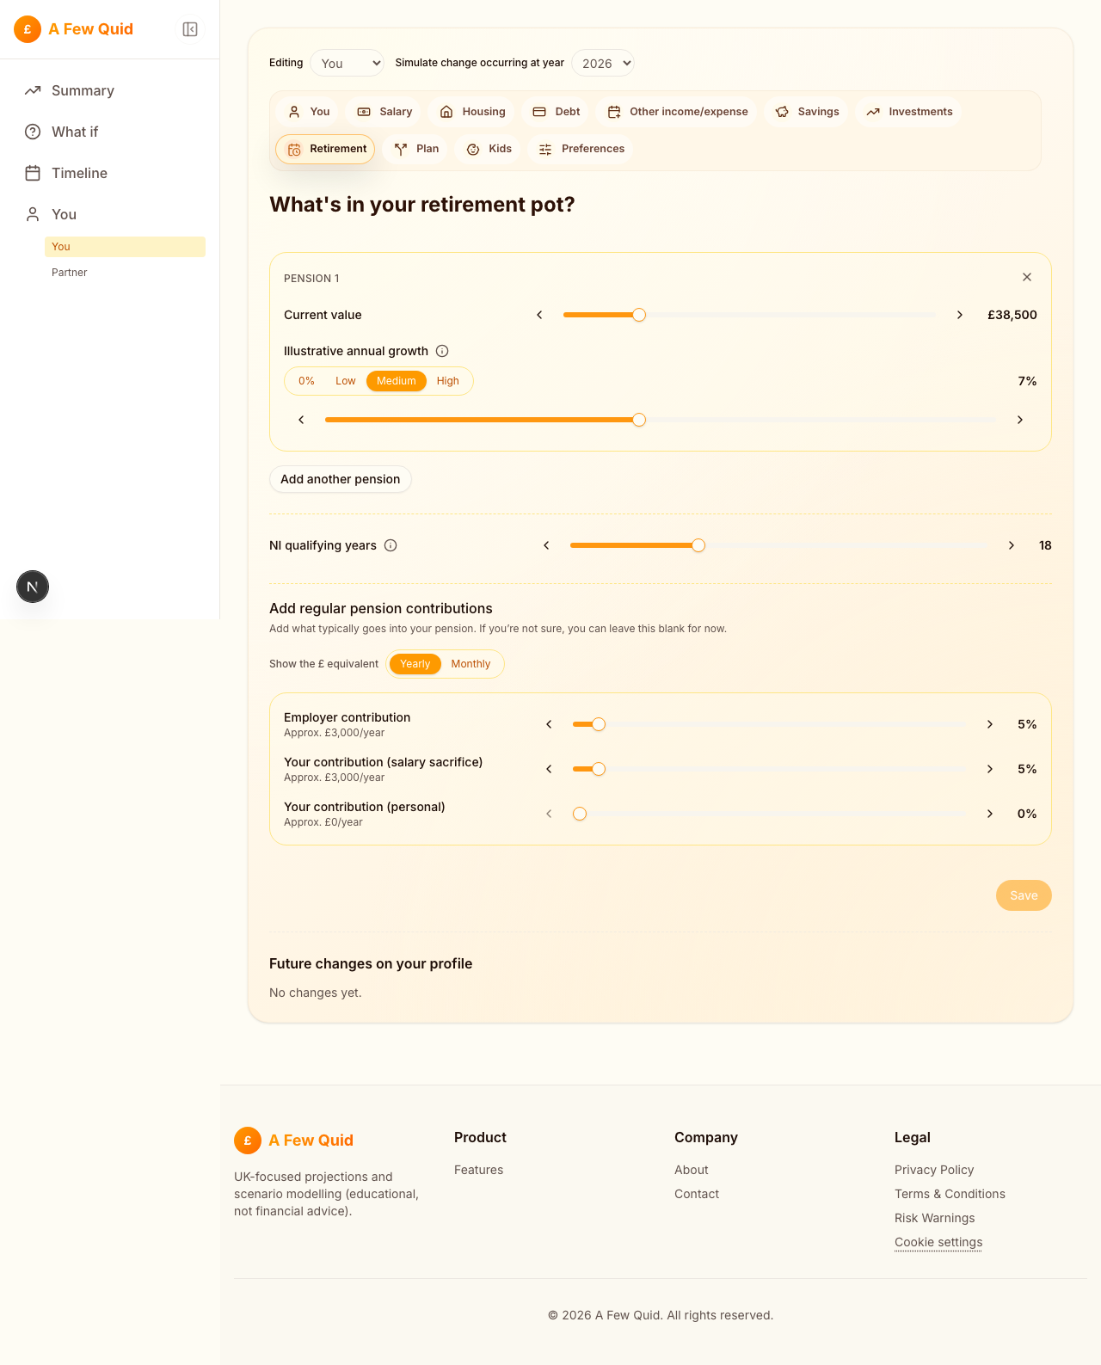Open the Cookie settings link
This screenshot has height=1365, width=1101.
click(938, 1242)
